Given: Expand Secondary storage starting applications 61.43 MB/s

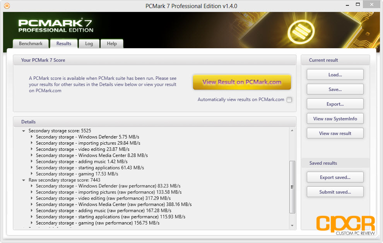Looking at the screenshot, I should (x=32, y=167).
